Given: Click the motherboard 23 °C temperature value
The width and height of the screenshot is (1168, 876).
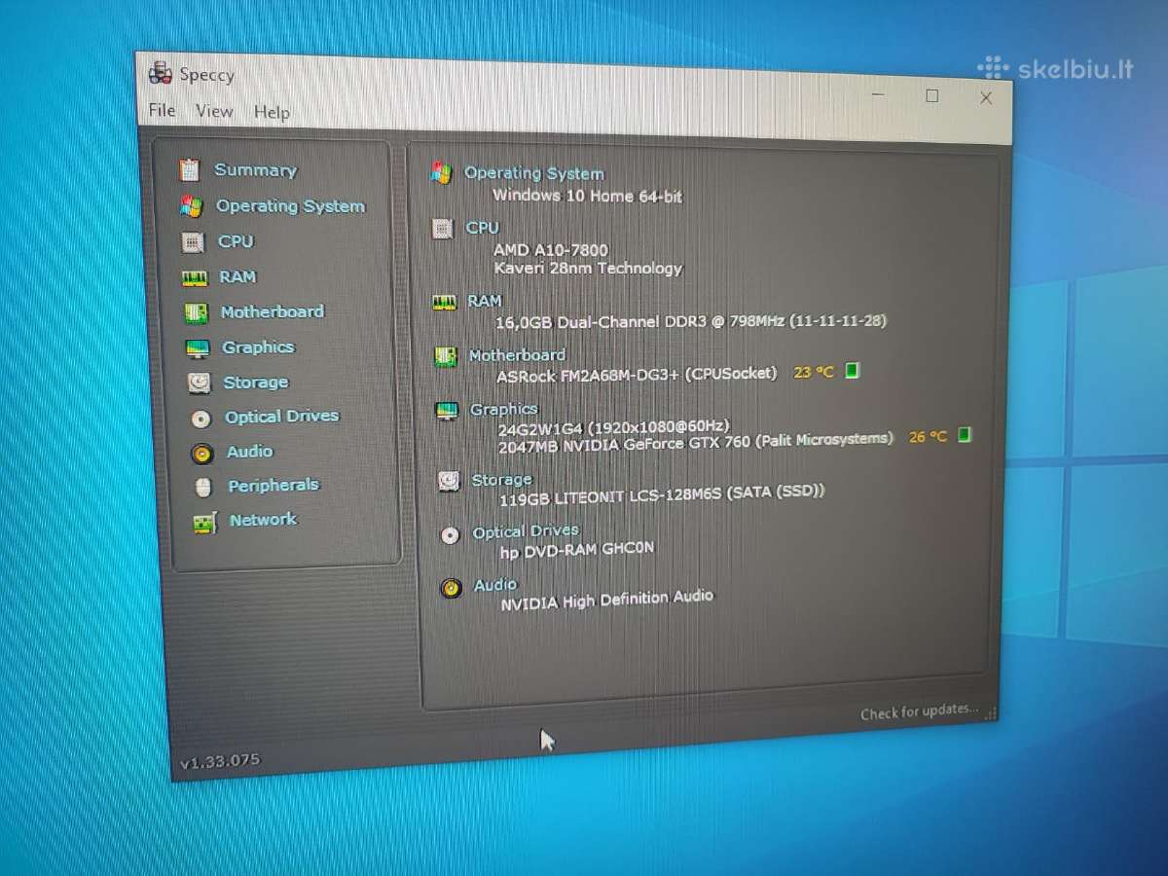Looking at the screenshot, I should point(815,372).
